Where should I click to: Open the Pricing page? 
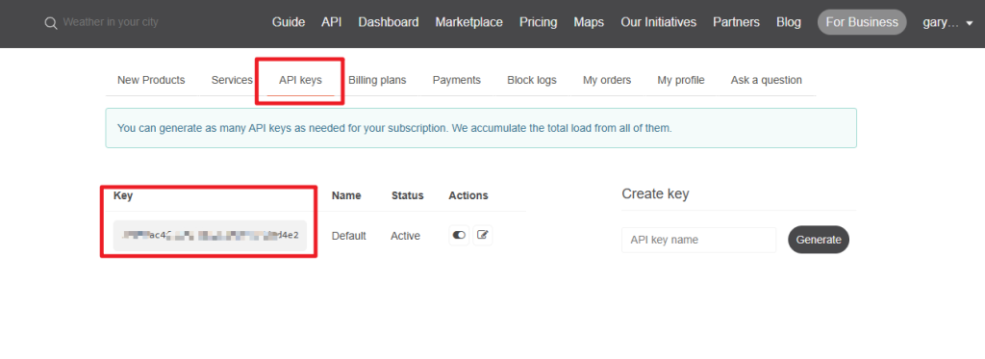[539, 22]
